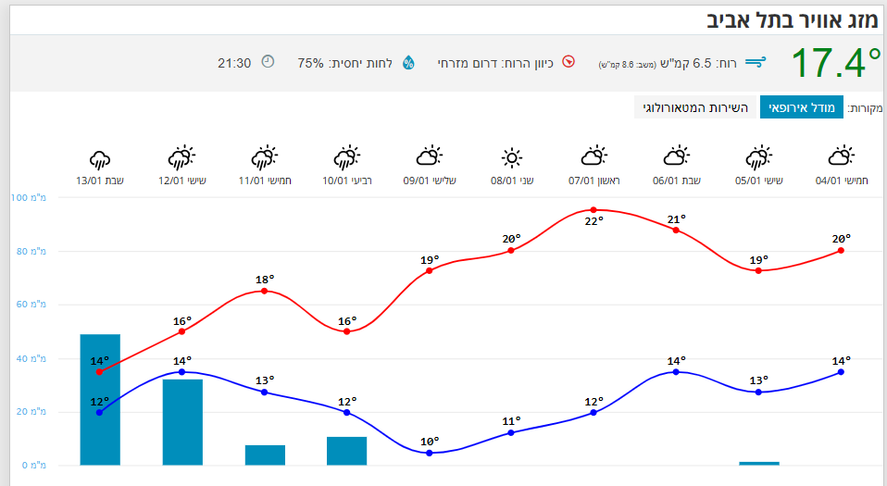
Task: Click the weather icon for 10/01
Action: [x=347, y=157]
